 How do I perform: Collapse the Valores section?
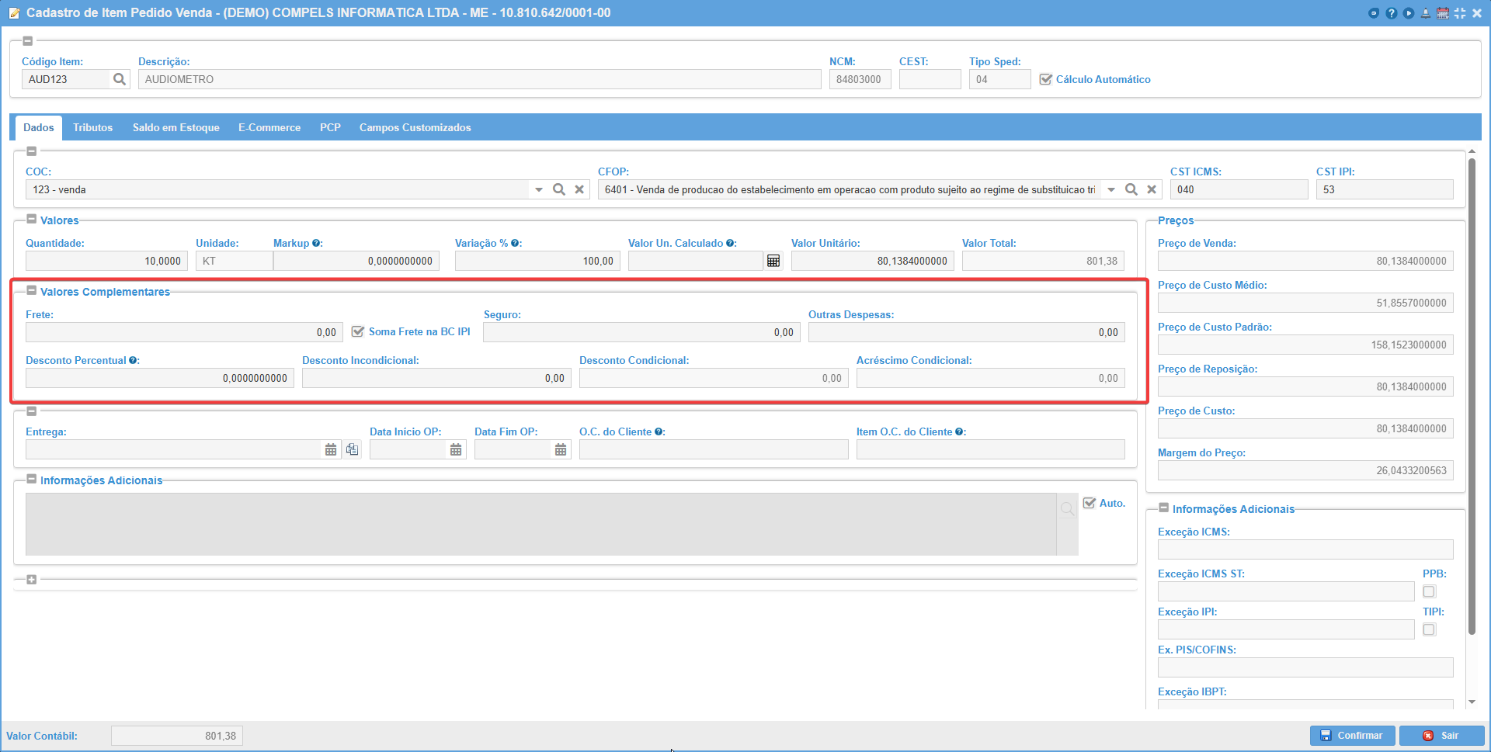[x=32, y=219]
